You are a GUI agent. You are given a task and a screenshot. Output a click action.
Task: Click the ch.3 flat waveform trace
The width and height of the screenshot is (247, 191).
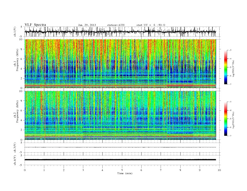tap(120, 147)
